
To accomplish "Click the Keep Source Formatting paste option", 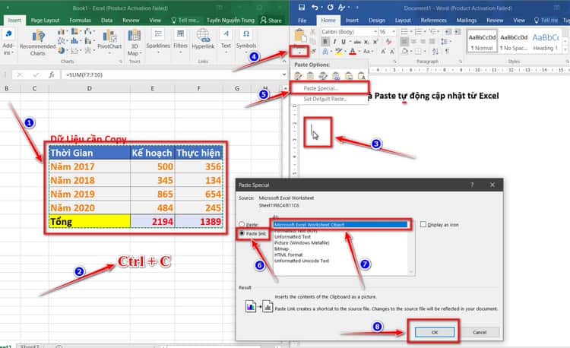I will coord(298,76).
